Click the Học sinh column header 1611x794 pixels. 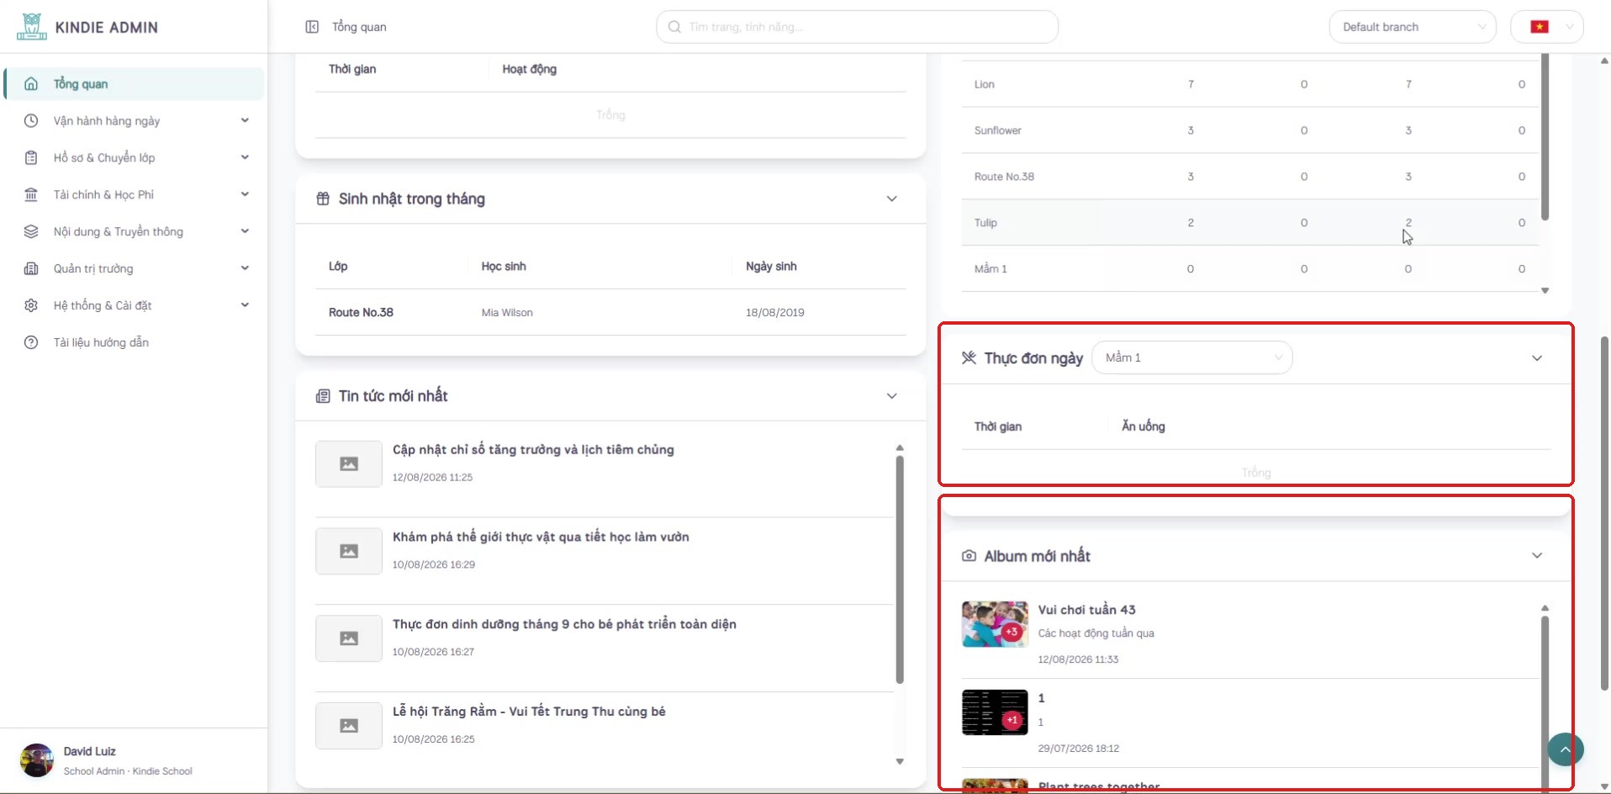[504, 267]
